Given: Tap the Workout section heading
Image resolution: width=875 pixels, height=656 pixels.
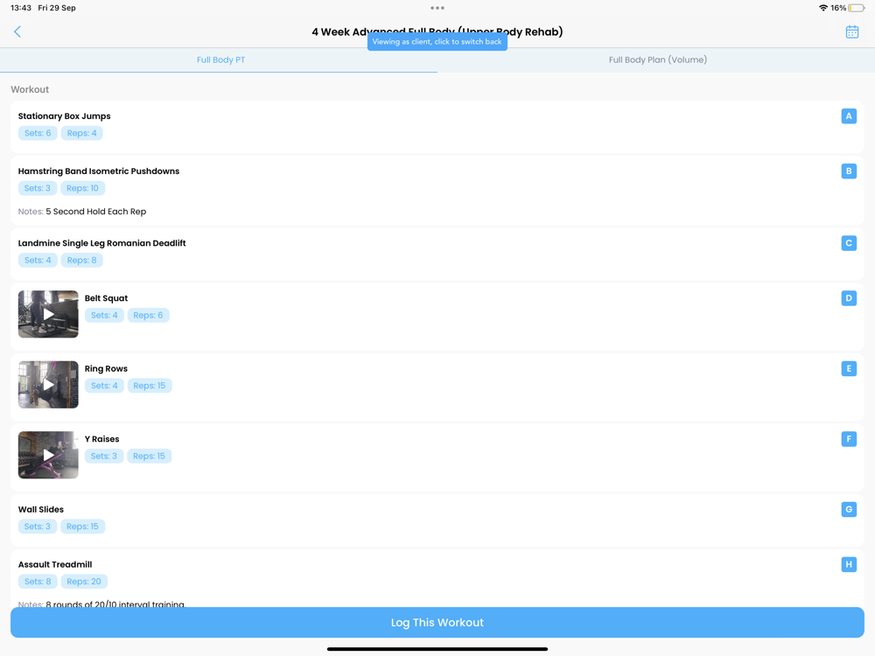Looking at the screenshot, I should (x=30, y=89).
